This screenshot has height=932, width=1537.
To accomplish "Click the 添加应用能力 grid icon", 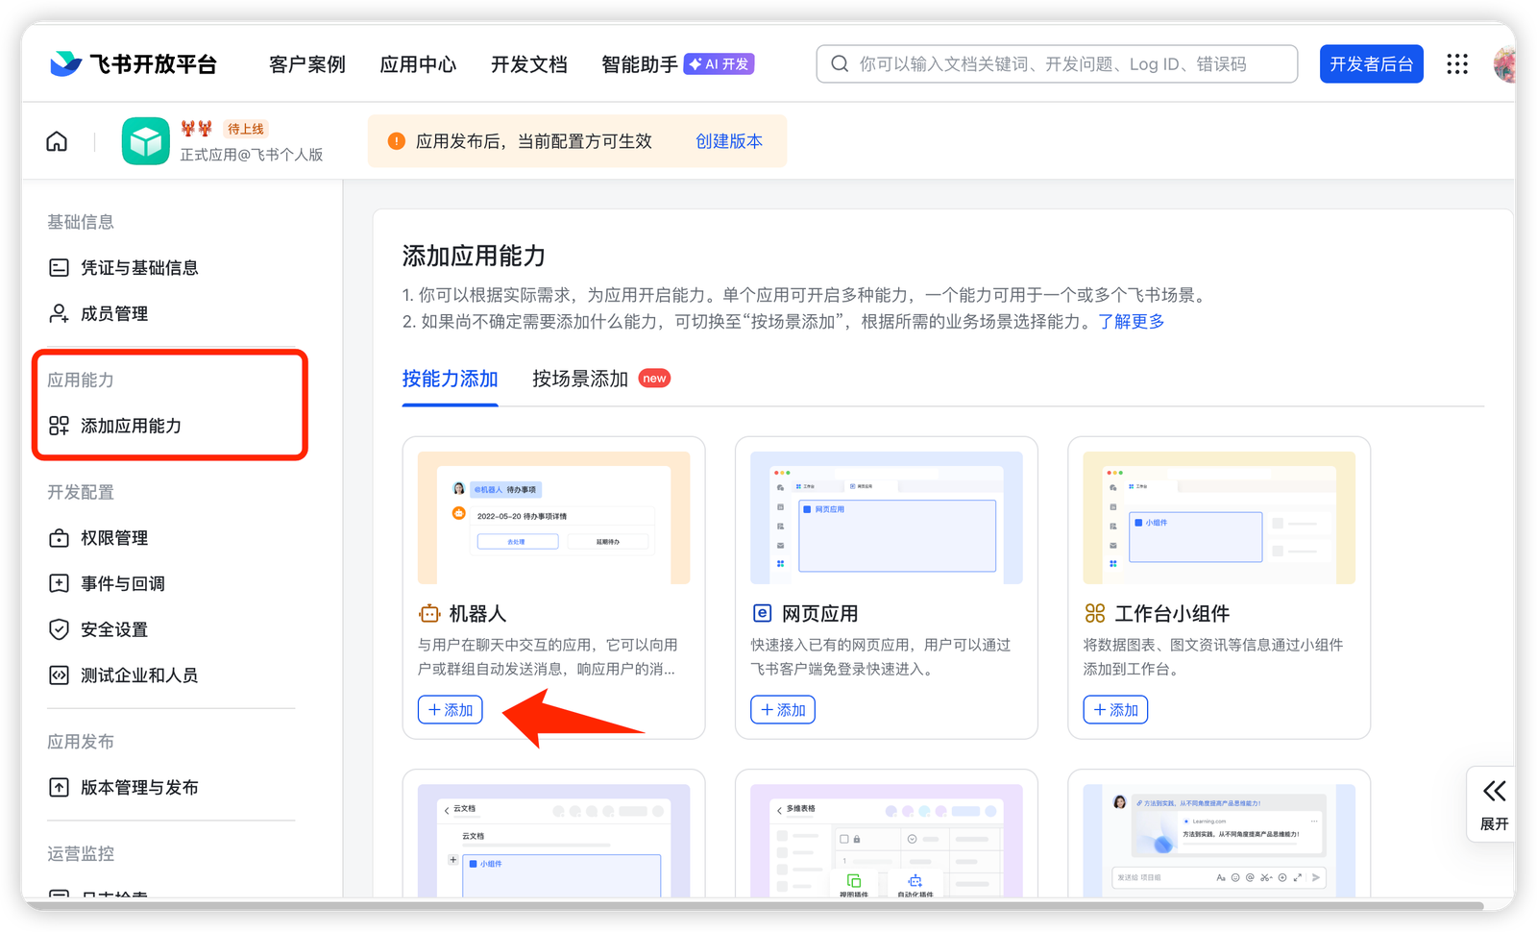I will [x=59, y=426].
